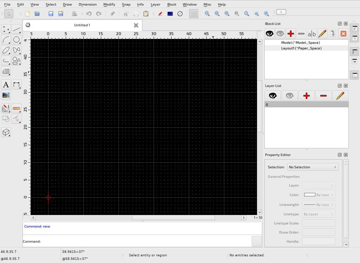Click the Save As icon
Image resolution: width=360 pixels, height=263 pixels.
click(61, 14)
